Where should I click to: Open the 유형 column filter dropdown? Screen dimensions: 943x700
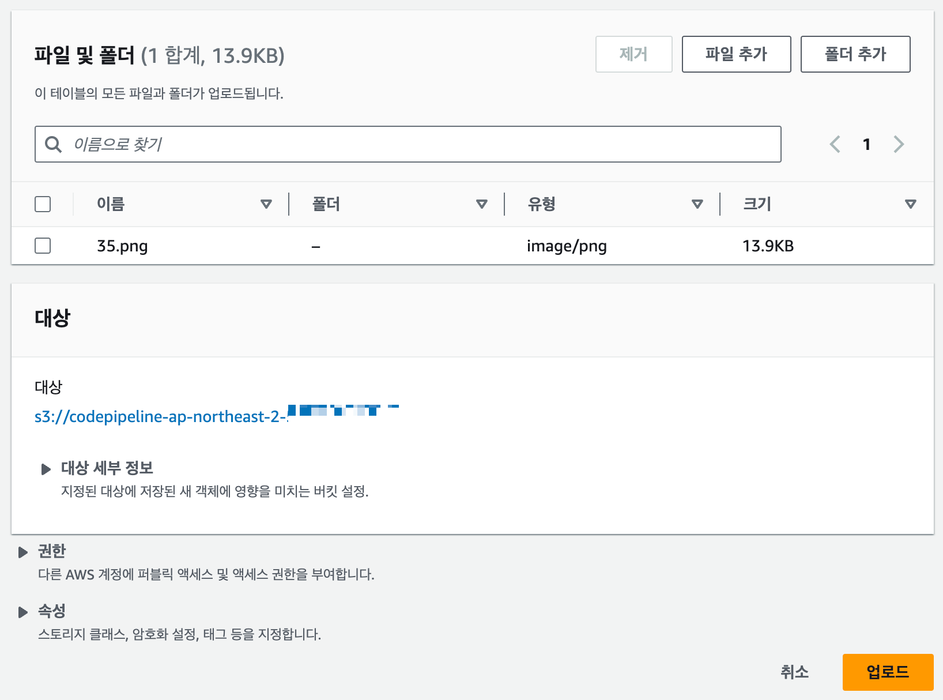click(x=697, y=204)
